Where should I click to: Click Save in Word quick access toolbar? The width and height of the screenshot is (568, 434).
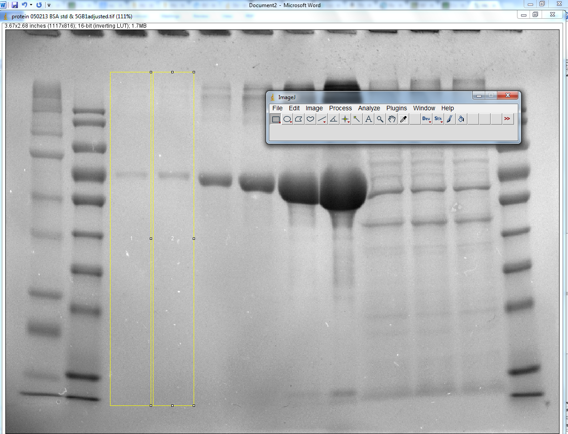coord(15,5)
